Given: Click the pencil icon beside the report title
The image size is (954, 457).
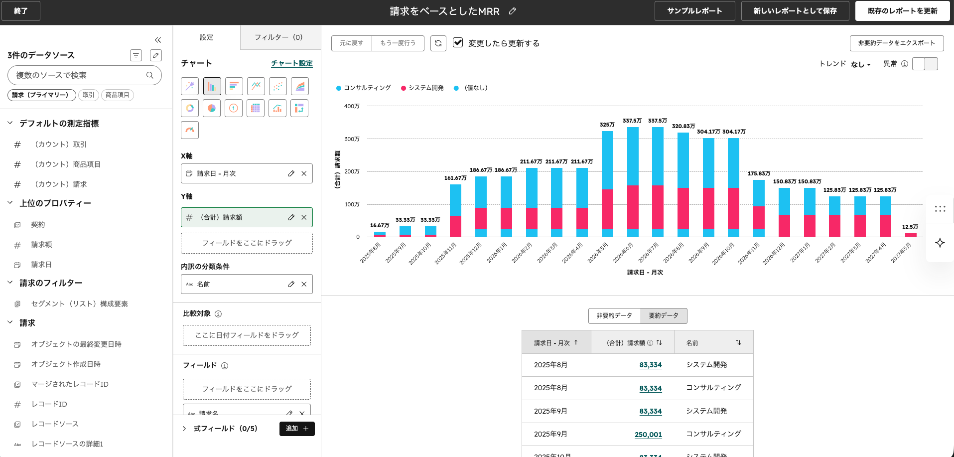Looking at the screenshot, I should pyautogui.click(x=512, y=11).
